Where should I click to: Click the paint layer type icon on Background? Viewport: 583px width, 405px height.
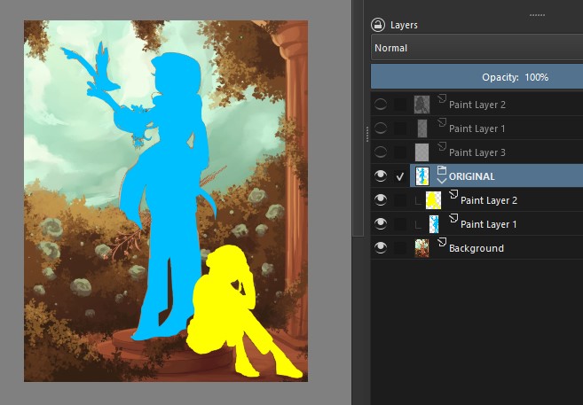pyautogui.click(x=441, y=243)
